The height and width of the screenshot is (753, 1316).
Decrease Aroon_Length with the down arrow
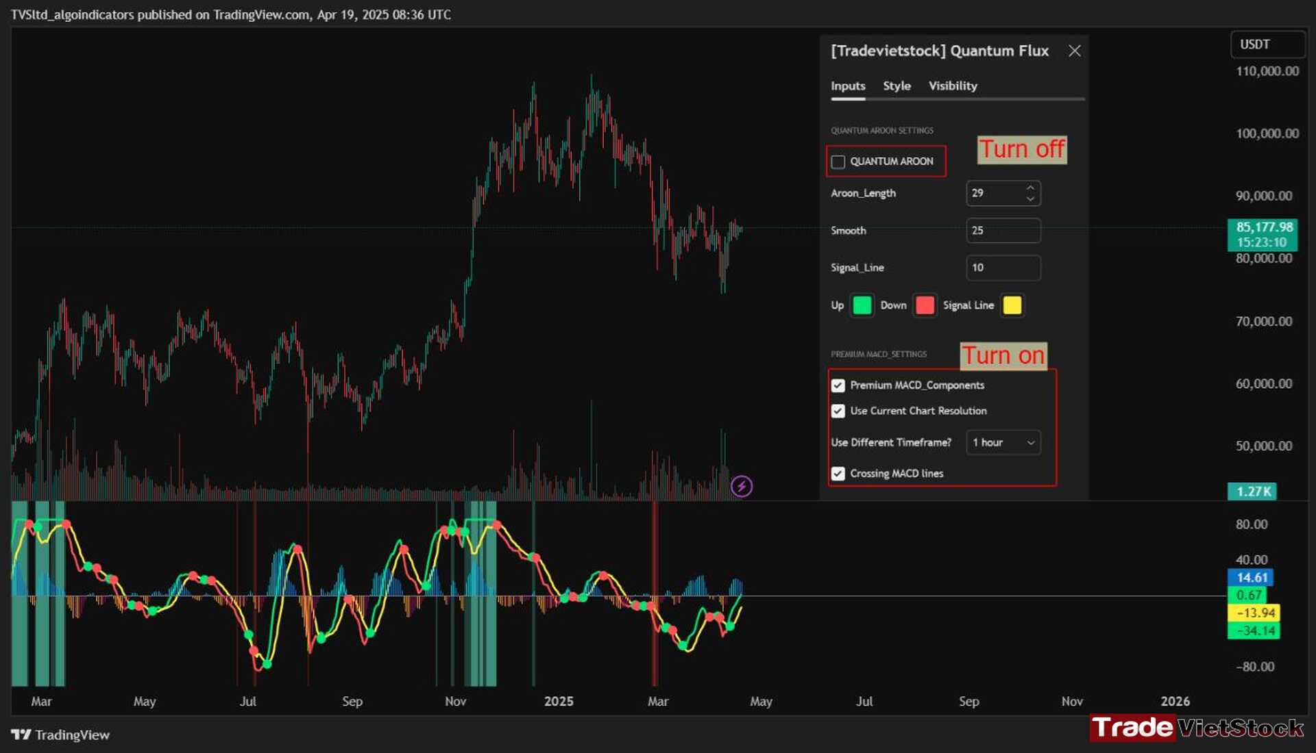(x=1030, y=199)
